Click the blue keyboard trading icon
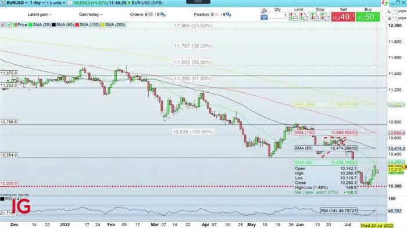407x228 pixels. (x=264, y=17)
